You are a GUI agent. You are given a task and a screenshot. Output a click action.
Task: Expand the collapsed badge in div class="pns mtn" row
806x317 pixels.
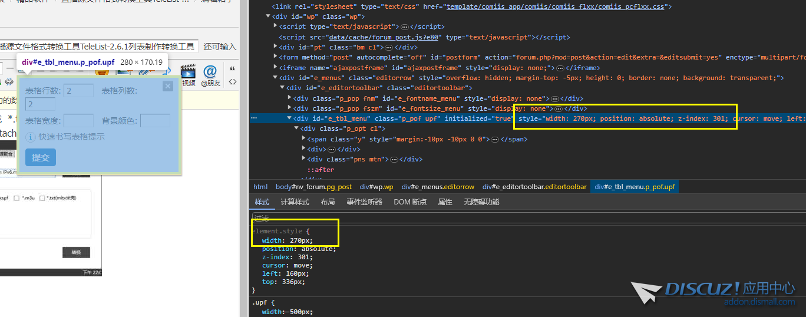[394, 160]
